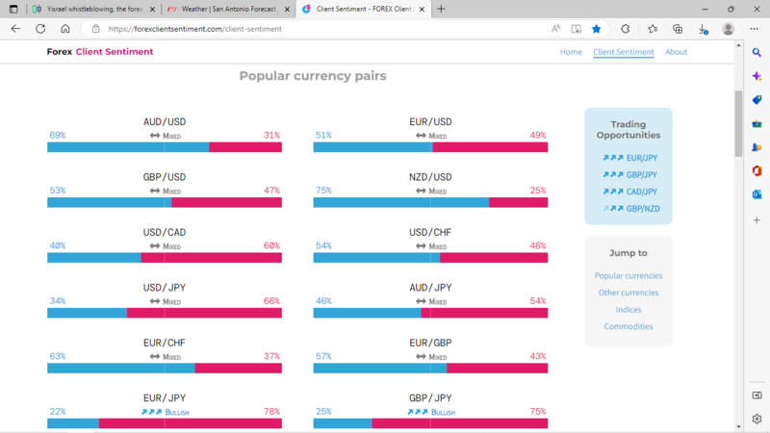Open Edge Settings and more menu
Image resolution: width=770 pixels, height=433 pixels.
[x=754, y=29]
